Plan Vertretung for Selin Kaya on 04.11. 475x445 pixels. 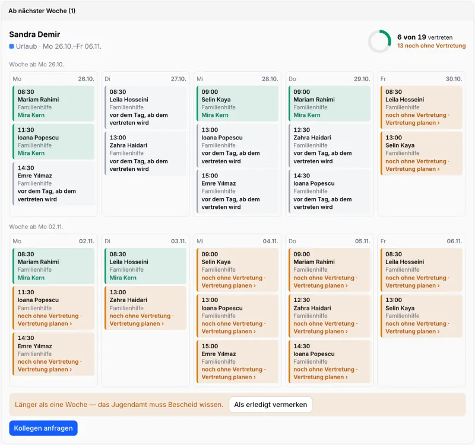pyautogui.click(x=229, y=285)
